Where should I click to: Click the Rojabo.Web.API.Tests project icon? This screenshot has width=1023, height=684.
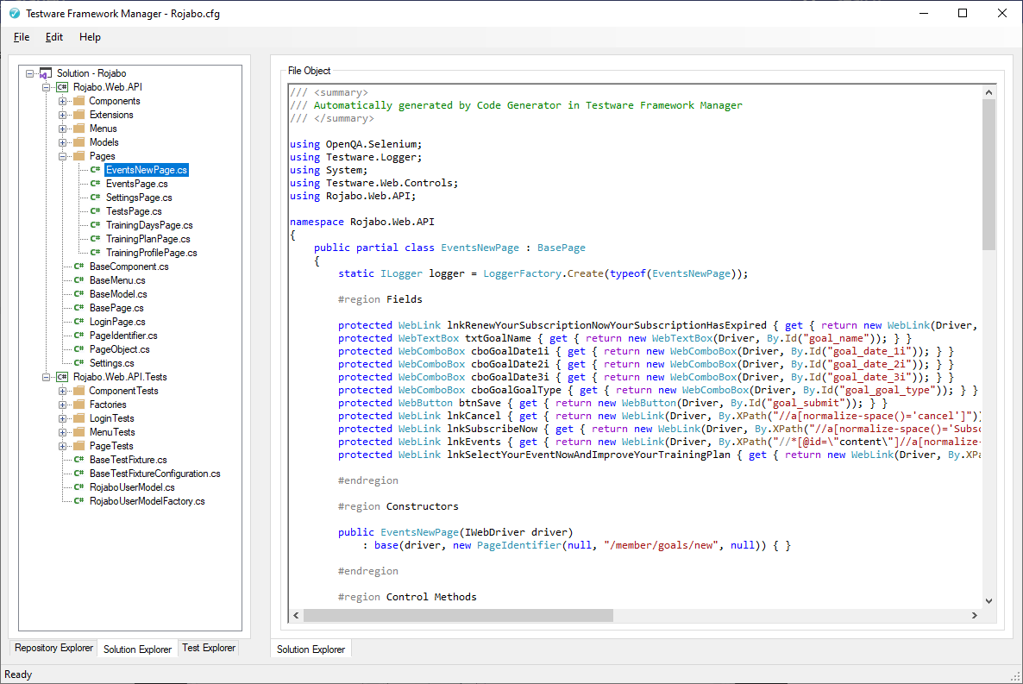[62, 377]
